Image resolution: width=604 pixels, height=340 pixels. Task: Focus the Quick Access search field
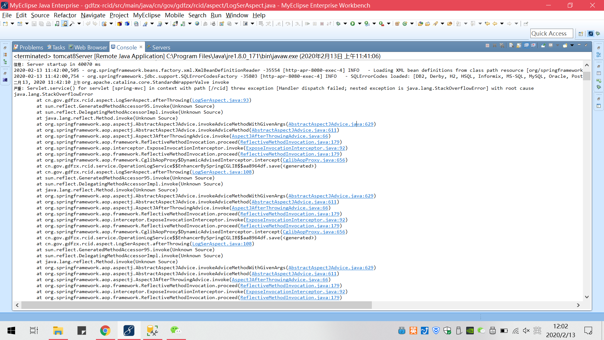(x=551, y=33)
